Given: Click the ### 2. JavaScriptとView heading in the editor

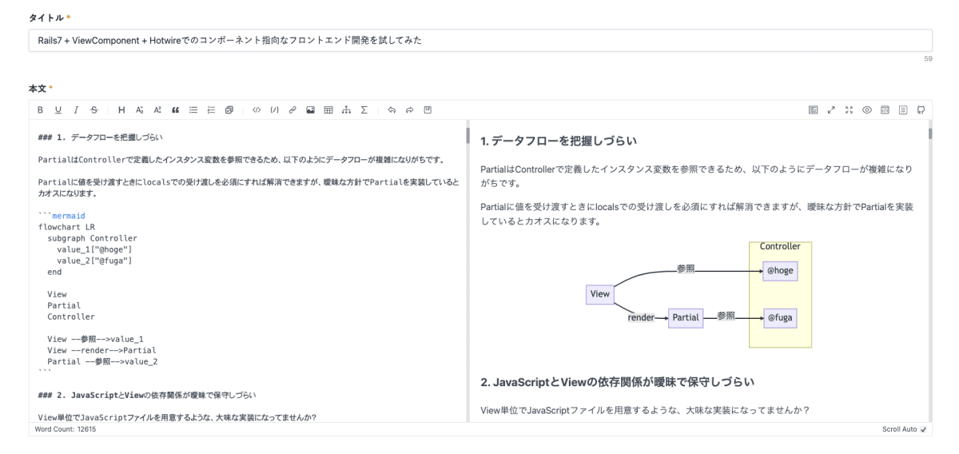Looking at the screenshot, I should (x=146, y=395).
